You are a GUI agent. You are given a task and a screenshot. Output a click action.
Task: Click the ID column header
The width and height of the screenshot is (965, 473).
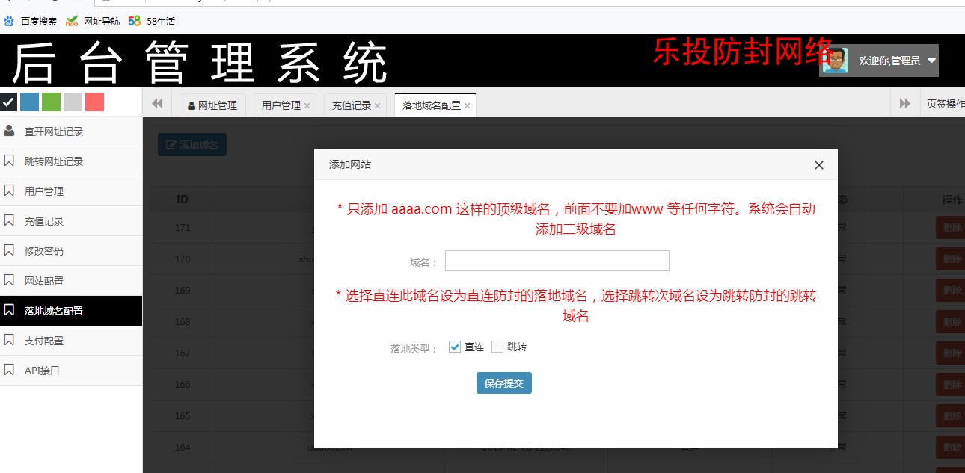coord(182,200)
